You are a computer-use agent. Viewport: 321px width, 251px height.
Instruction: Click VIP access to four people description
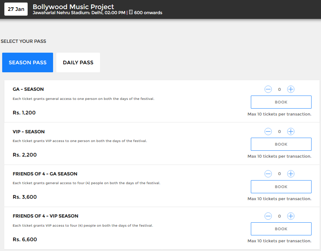tap(83, 226)
